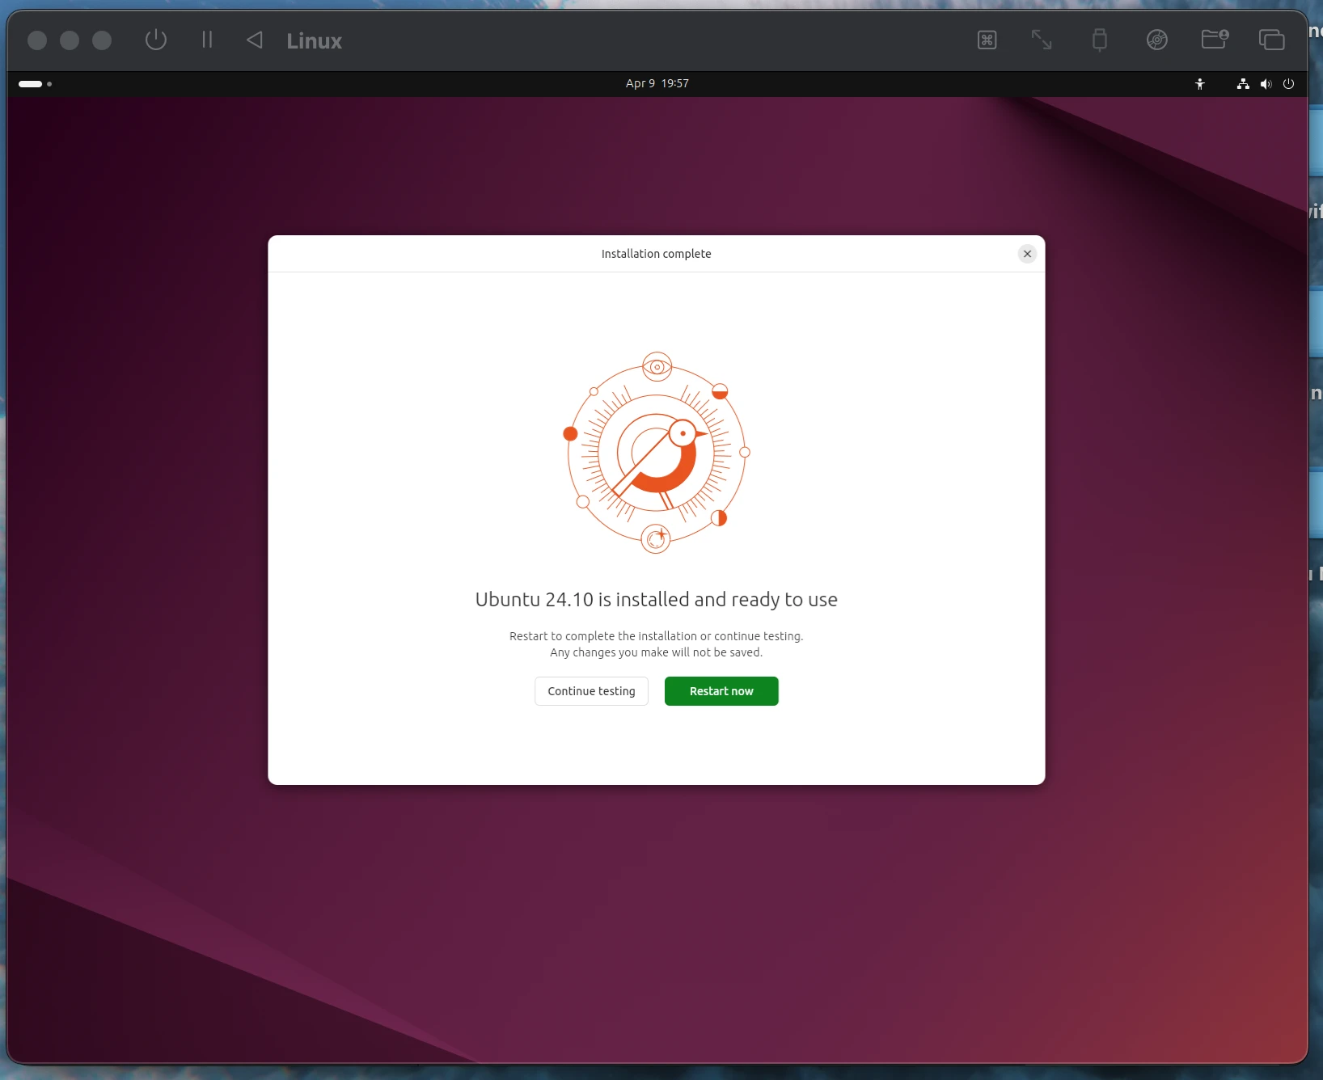1323x1080 pixels.
Task: Open the calendar via Apr 9 19:57 clock
Action: [657, 83]
